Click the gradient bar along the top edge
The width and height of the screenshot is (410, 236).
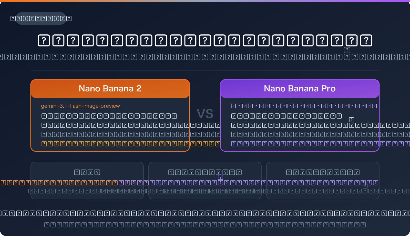click(205, 1)
